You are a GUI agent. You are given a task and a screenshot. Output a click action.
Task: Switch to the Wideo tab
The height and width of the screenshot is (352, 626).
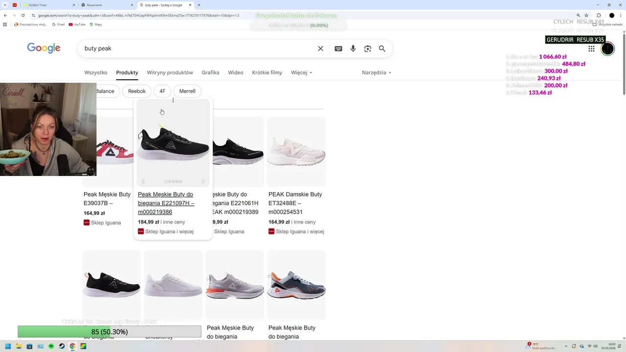235,72
